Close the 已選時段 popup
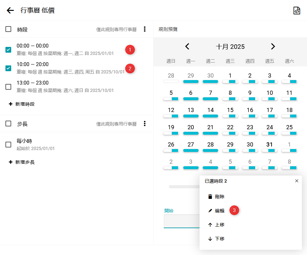Image resolution: width=307 pixels, height=255 pixels. click(x=296, y=181)
